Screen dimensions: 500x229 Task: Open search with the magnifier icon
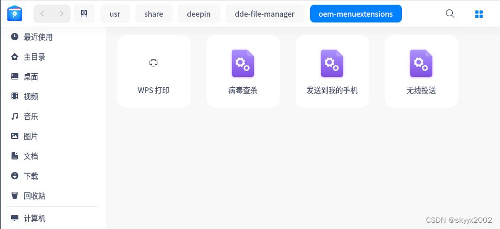[x=450, y=14]
